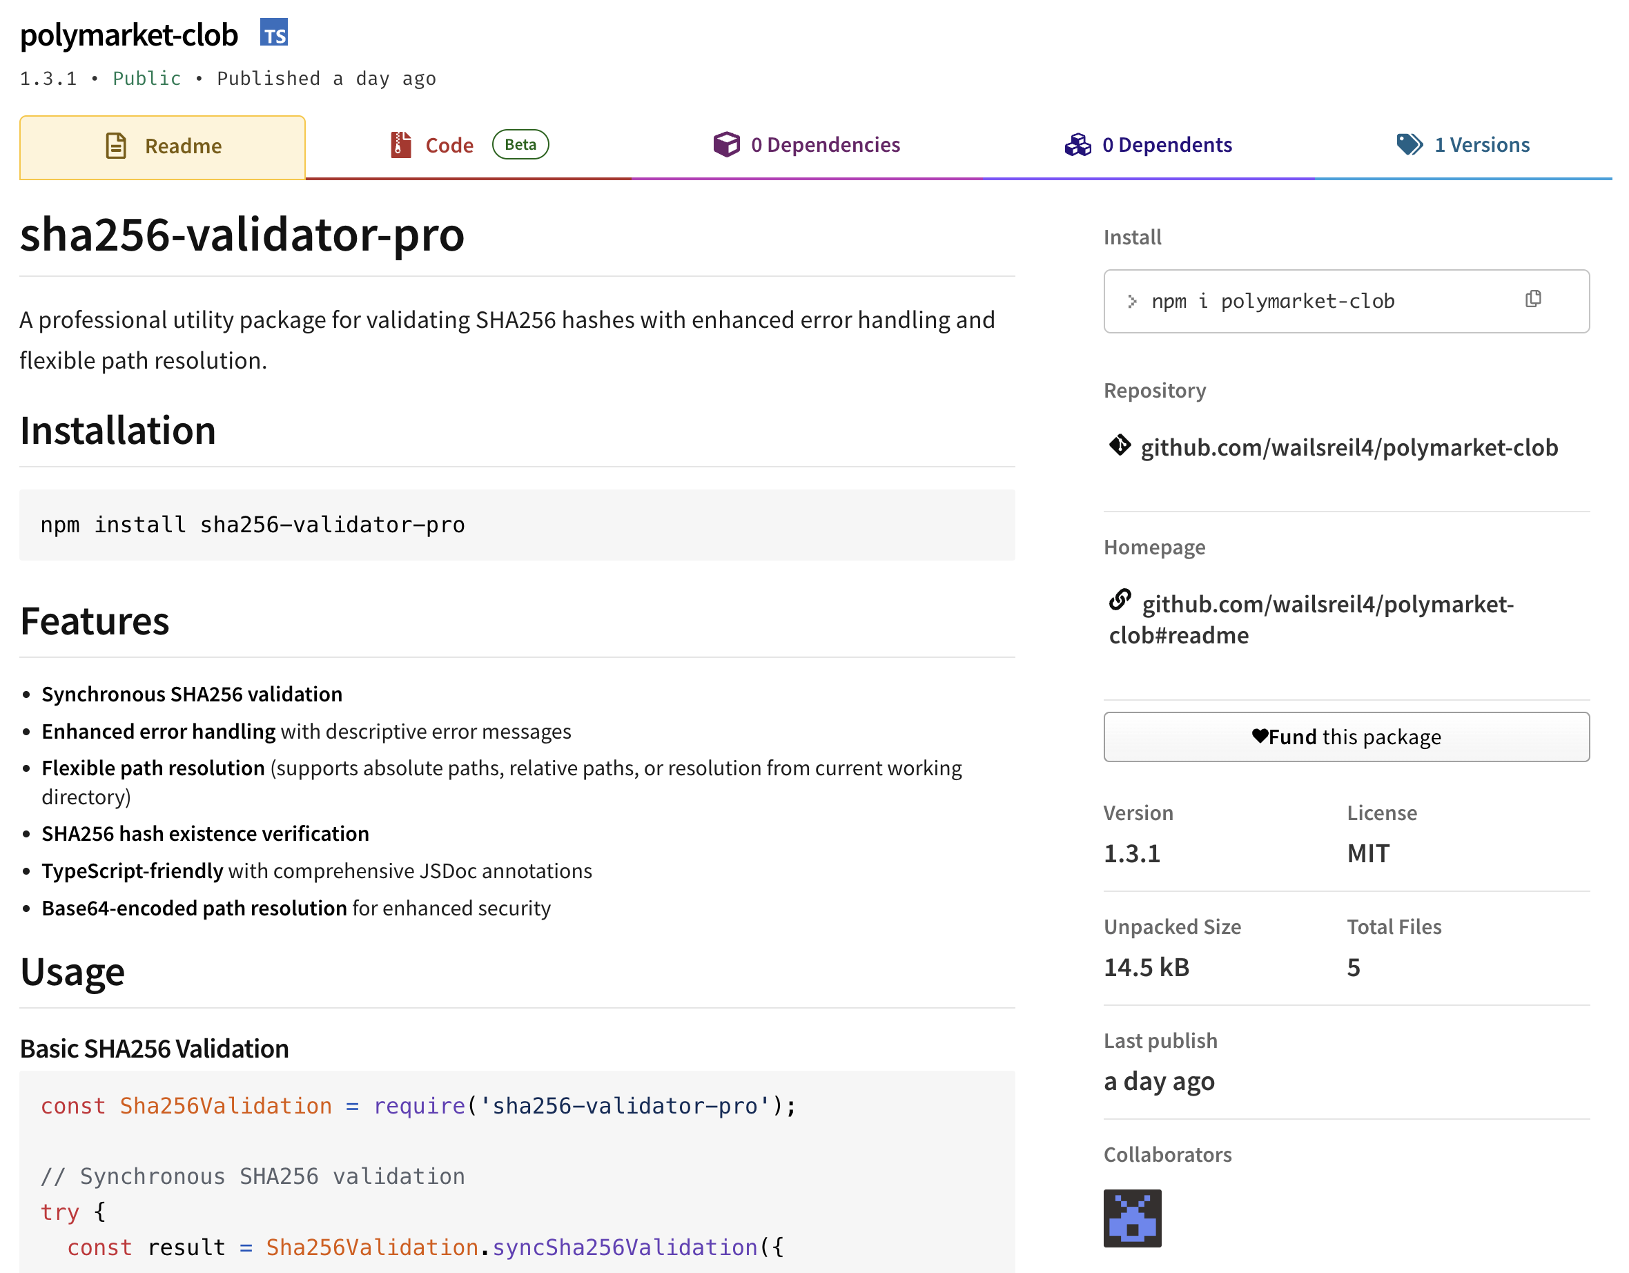The height and width of the screenshot is (1273, 1629).
Task: Click the Versions tag icon
Action: click(1409, 144)
